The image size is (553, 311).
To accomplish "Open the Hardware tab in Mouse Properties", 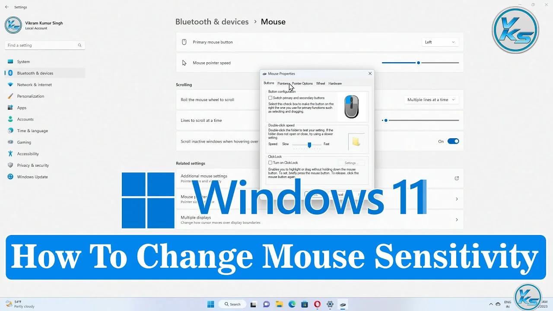I will click(x=335, y=83).
